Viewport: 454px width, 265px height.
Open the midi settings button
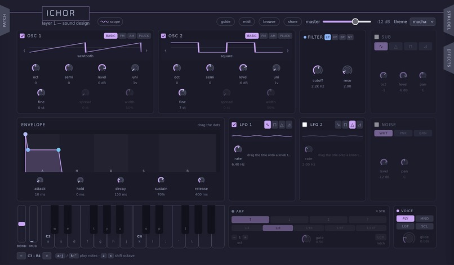point(247,22)
